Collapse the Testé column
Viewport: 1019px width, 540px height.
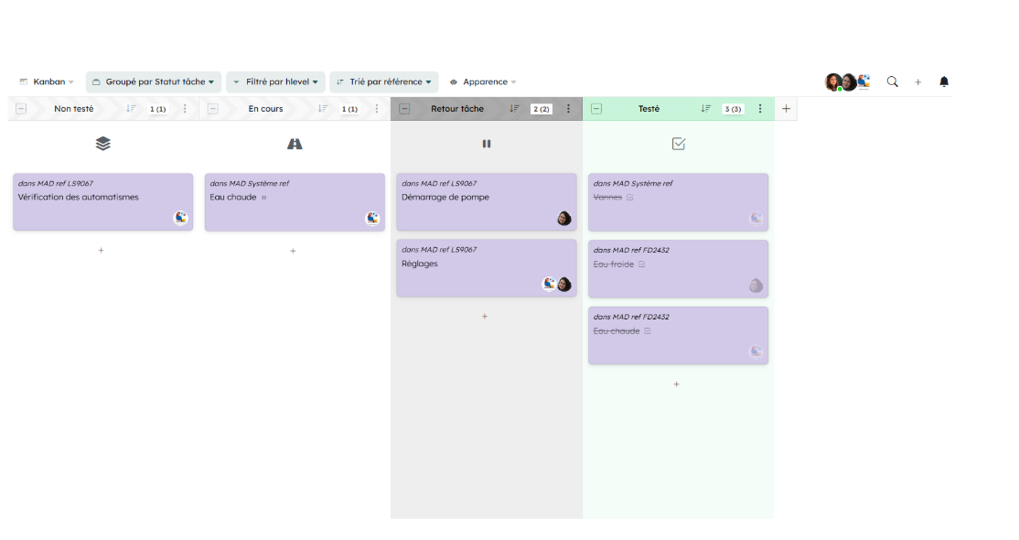(x=596, y=109)
